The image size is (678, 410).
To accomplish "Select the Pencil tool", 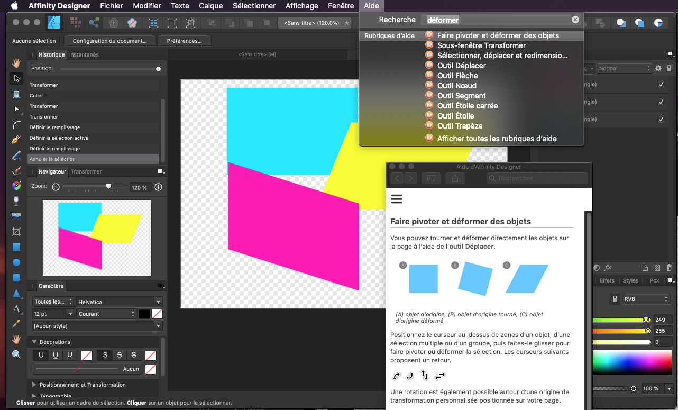I will point(16,155).
